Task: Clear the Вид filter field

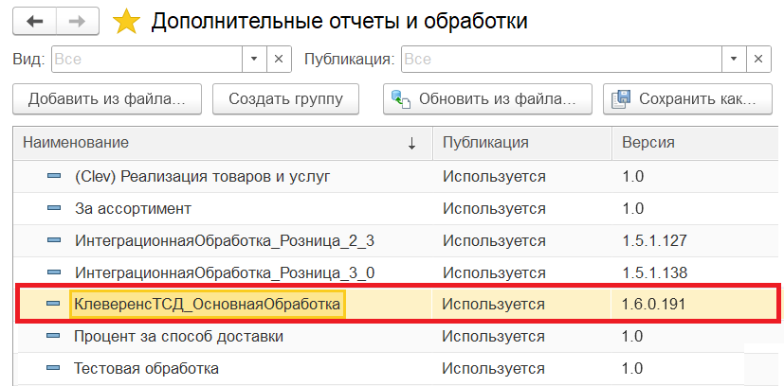Action: coord(279,60)
